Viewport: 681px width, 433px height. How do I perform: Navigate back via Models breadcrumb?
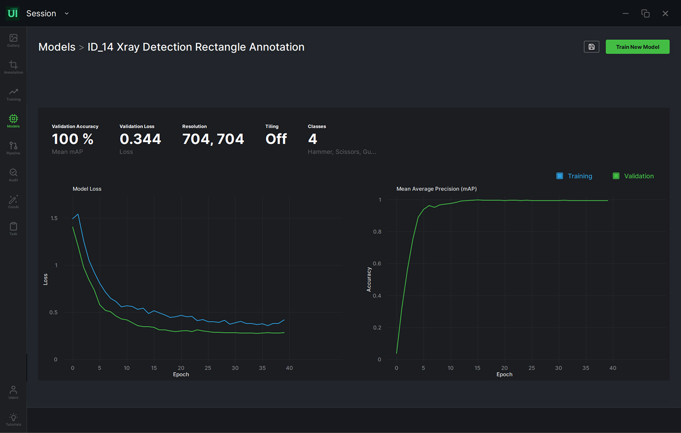pyautogui.click(x=57, y=47)
